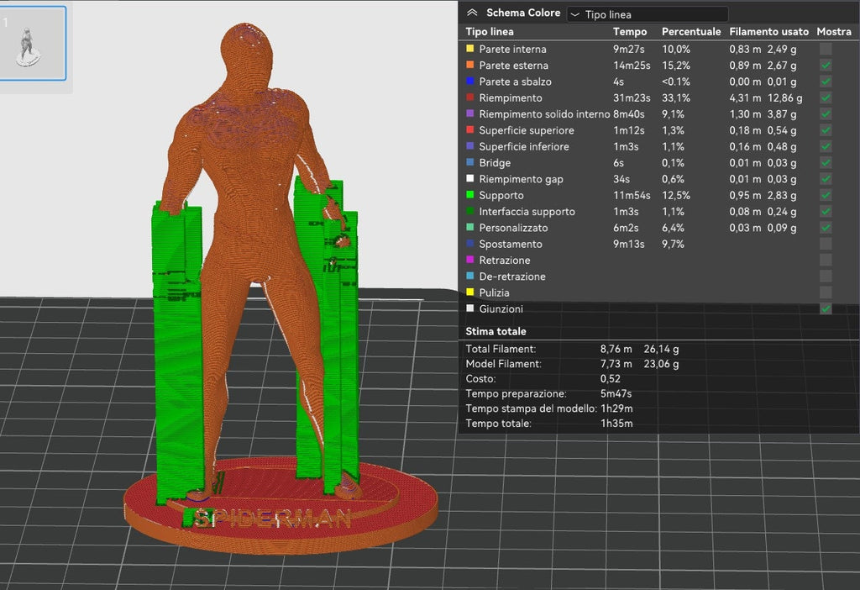Hide Parete esterna lines
Screen dimensions: 860x590
point(826,66)
